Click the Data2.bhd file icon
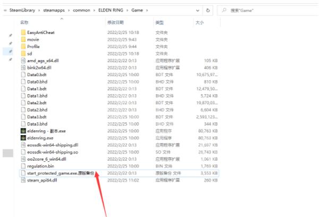Screen dimensions: 323x217 pos(23,110)
